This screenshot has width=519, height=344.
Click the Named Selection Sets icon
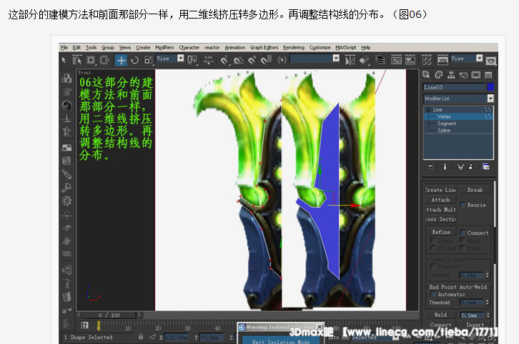tap(282, 60)
